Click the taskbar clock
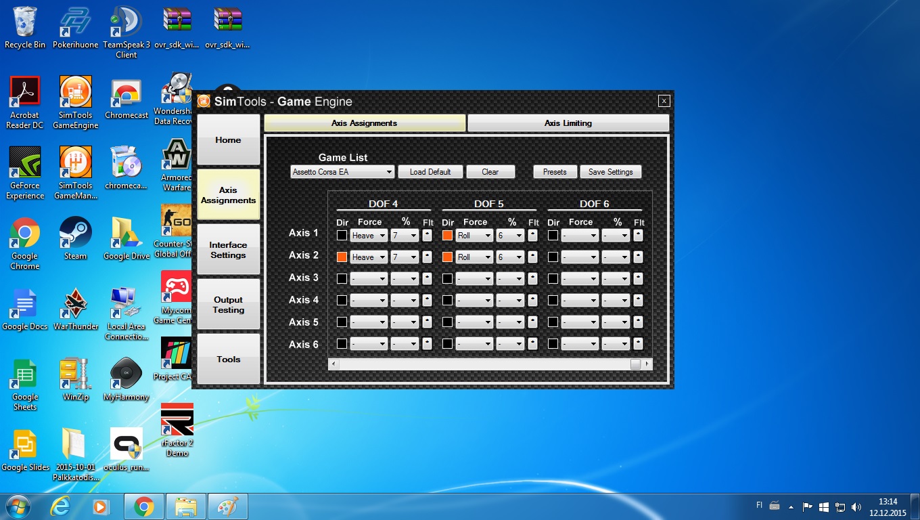Screen dimensions: 920x520 click(888, 507)
